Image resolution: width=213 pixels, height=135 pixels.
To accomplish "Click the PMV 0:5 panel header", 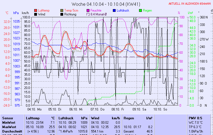I will pos(196,118).
